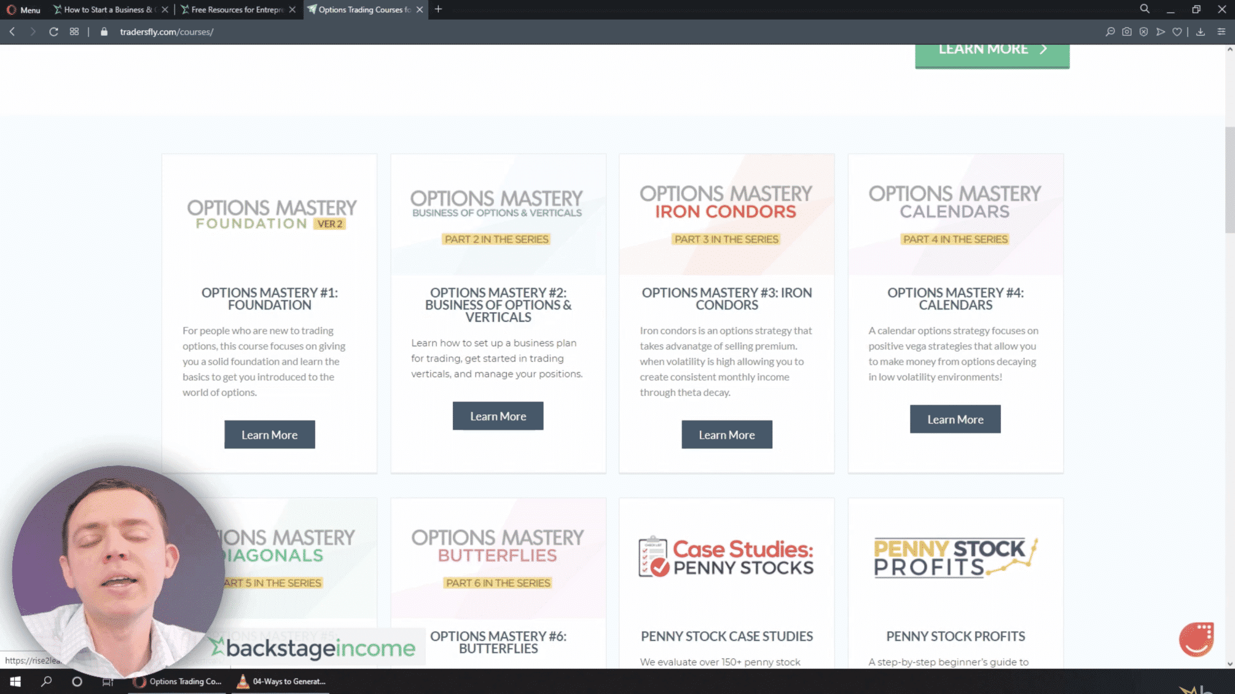Open the Options Mastery Foundation course image

tap(269, 215)
